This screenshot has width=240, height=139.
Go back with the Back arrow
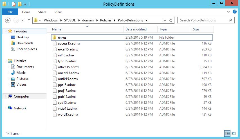(x=8, y=20)
